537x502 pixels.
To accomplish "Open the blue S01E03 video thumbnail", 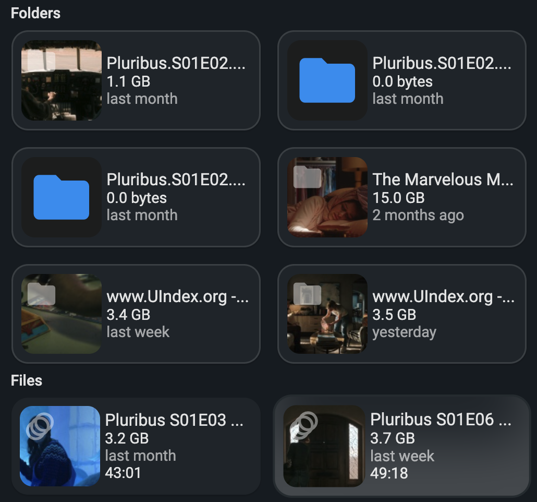I will coord(60,446).
